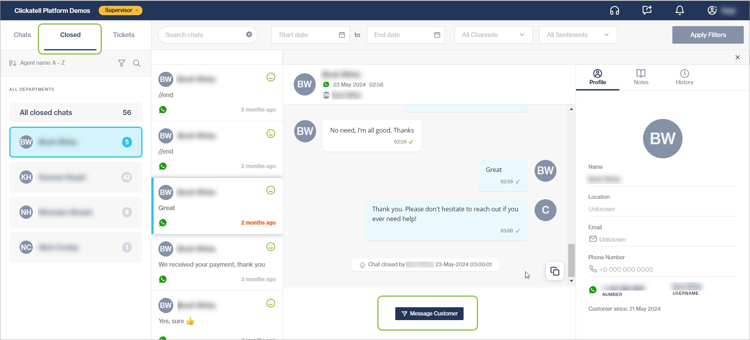Viewport: 750px width, 340px height.
Task: Open the Supervisor role dropdown
Action: 121,11
